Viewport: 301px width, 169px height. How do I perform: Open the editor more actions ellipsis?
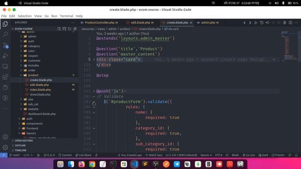pyautogui.click(x=296, y=23)
